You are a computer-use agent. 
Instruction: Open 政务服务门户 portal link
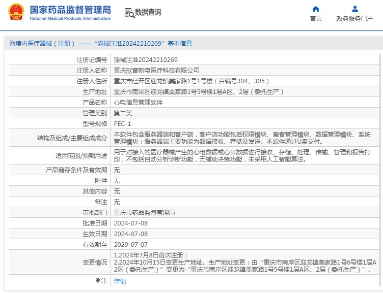click(354, 18)
